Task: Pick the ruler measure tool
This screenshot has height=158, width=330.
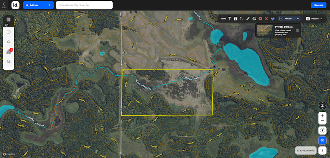Action: [248, 18]
